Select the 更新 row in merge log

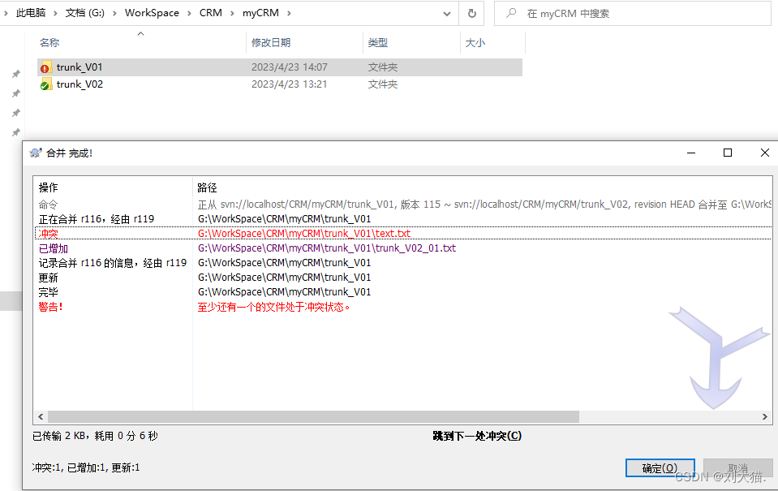coord(402,278)
